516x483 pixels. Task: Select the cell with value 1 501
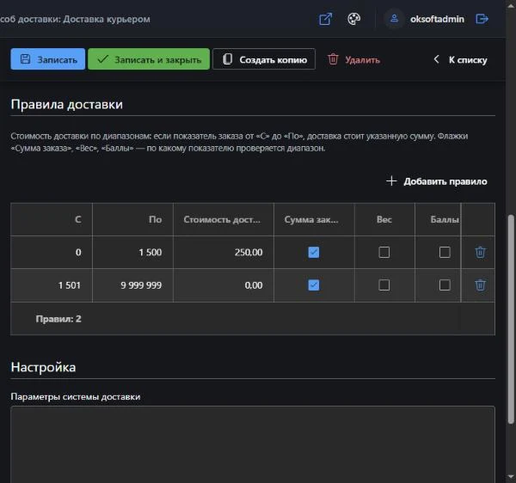[x=52, y=285]
